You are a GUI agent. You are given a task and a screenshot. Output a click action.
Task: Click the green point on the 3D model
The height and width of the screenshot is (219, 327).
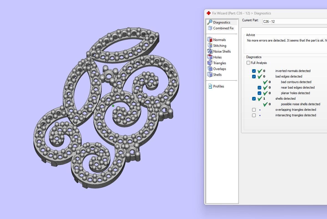(113, 106)
